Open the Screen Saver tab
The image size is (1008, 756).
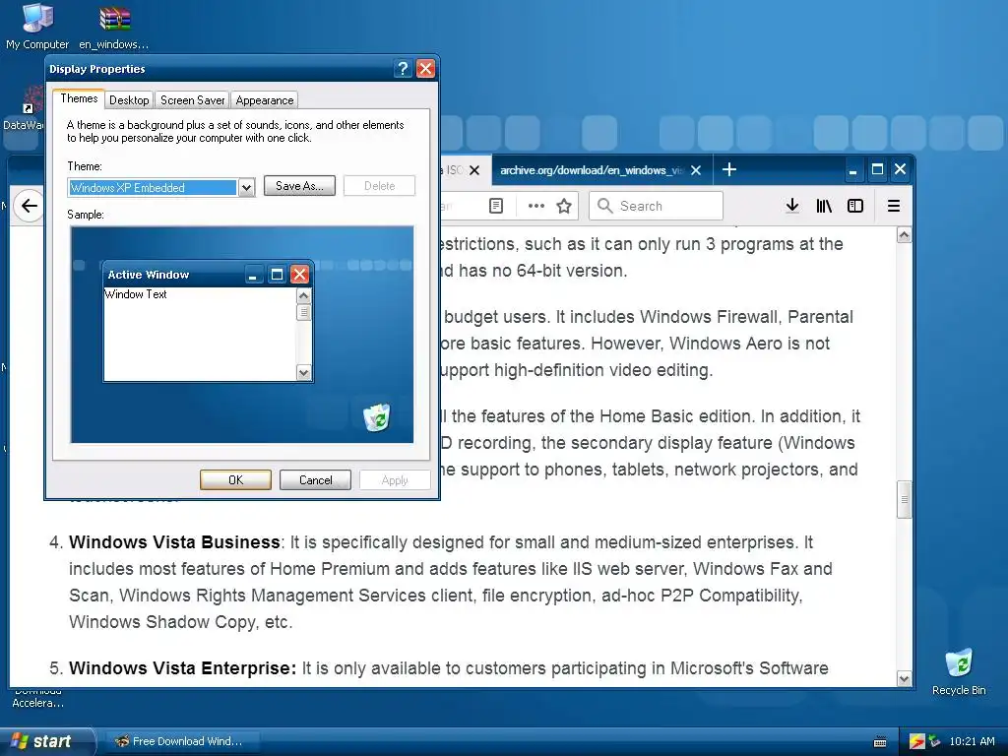tap(192, 100)
